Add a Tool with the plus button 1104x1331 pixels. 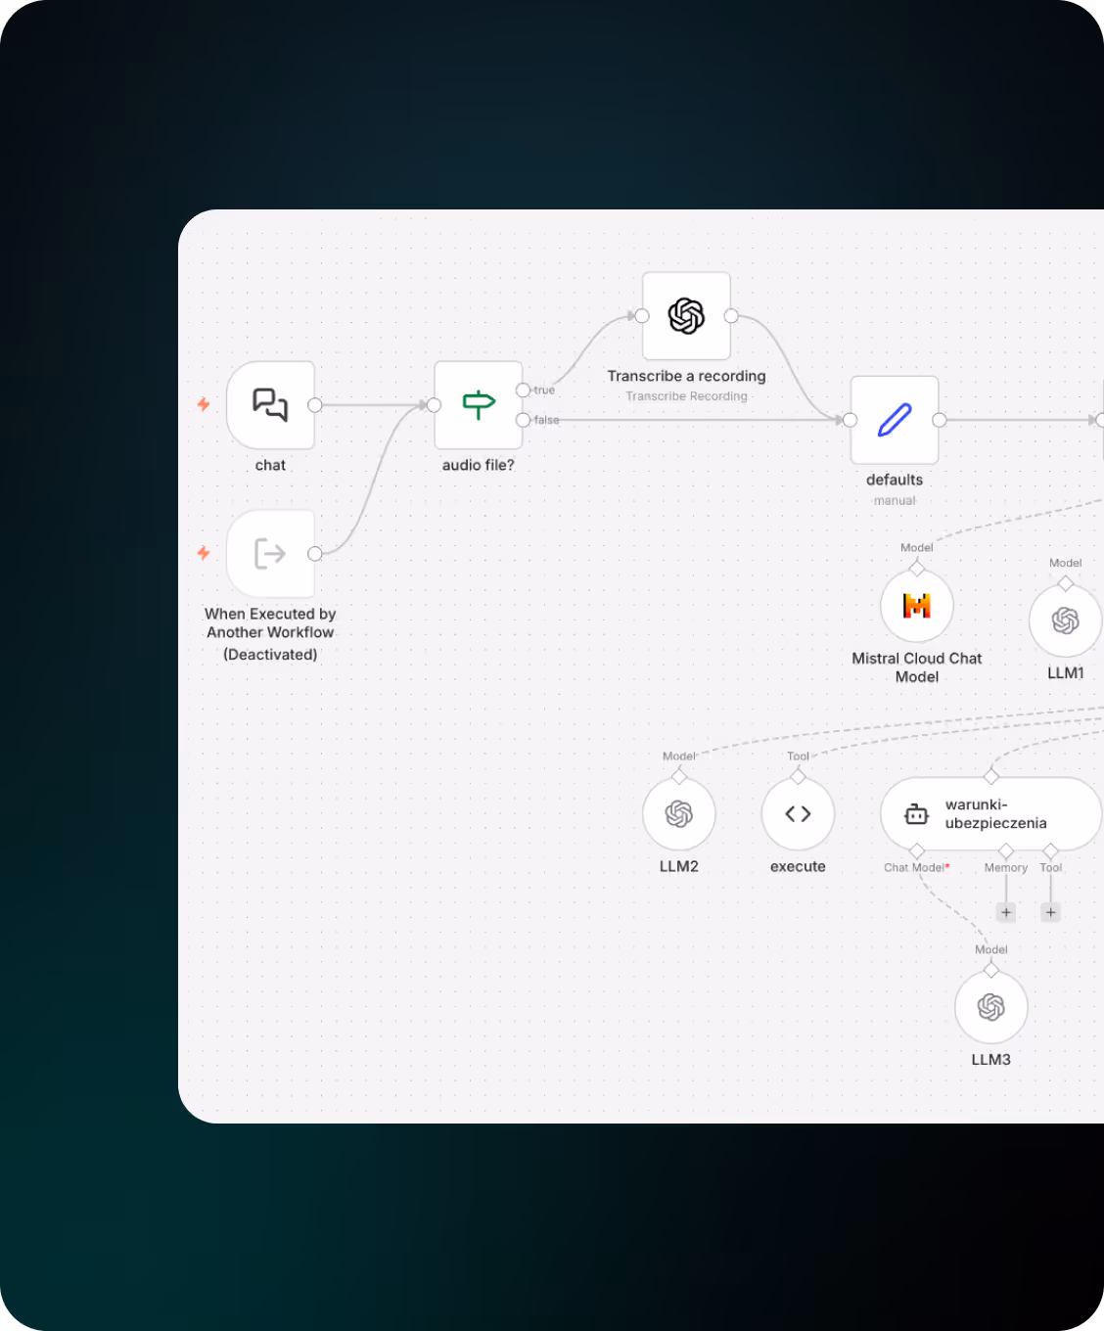(1050, 911)
